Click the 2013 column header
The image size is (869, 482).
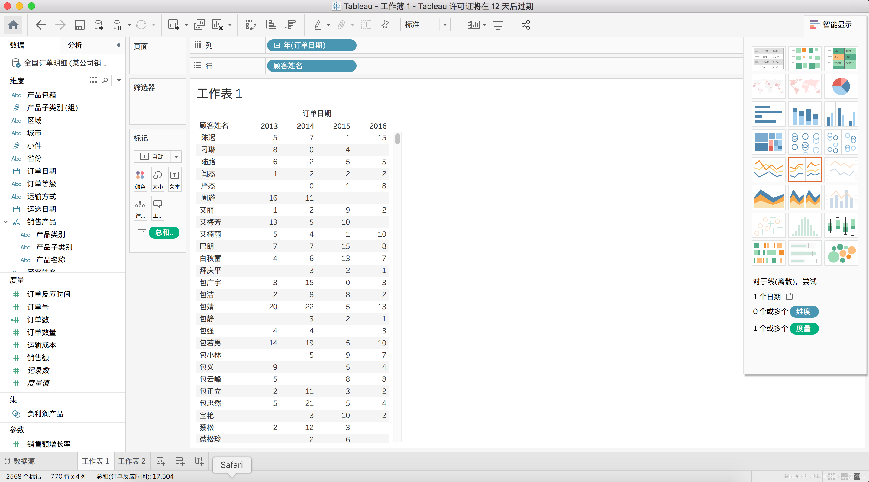[269, 126]
